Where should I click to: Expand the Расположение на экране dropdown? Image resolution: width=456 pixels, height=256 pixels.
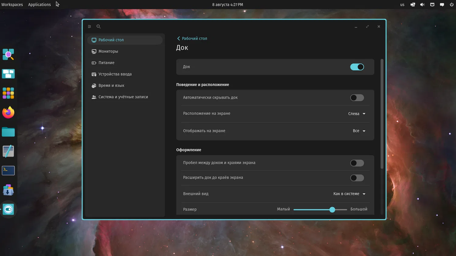coord(357,114)
